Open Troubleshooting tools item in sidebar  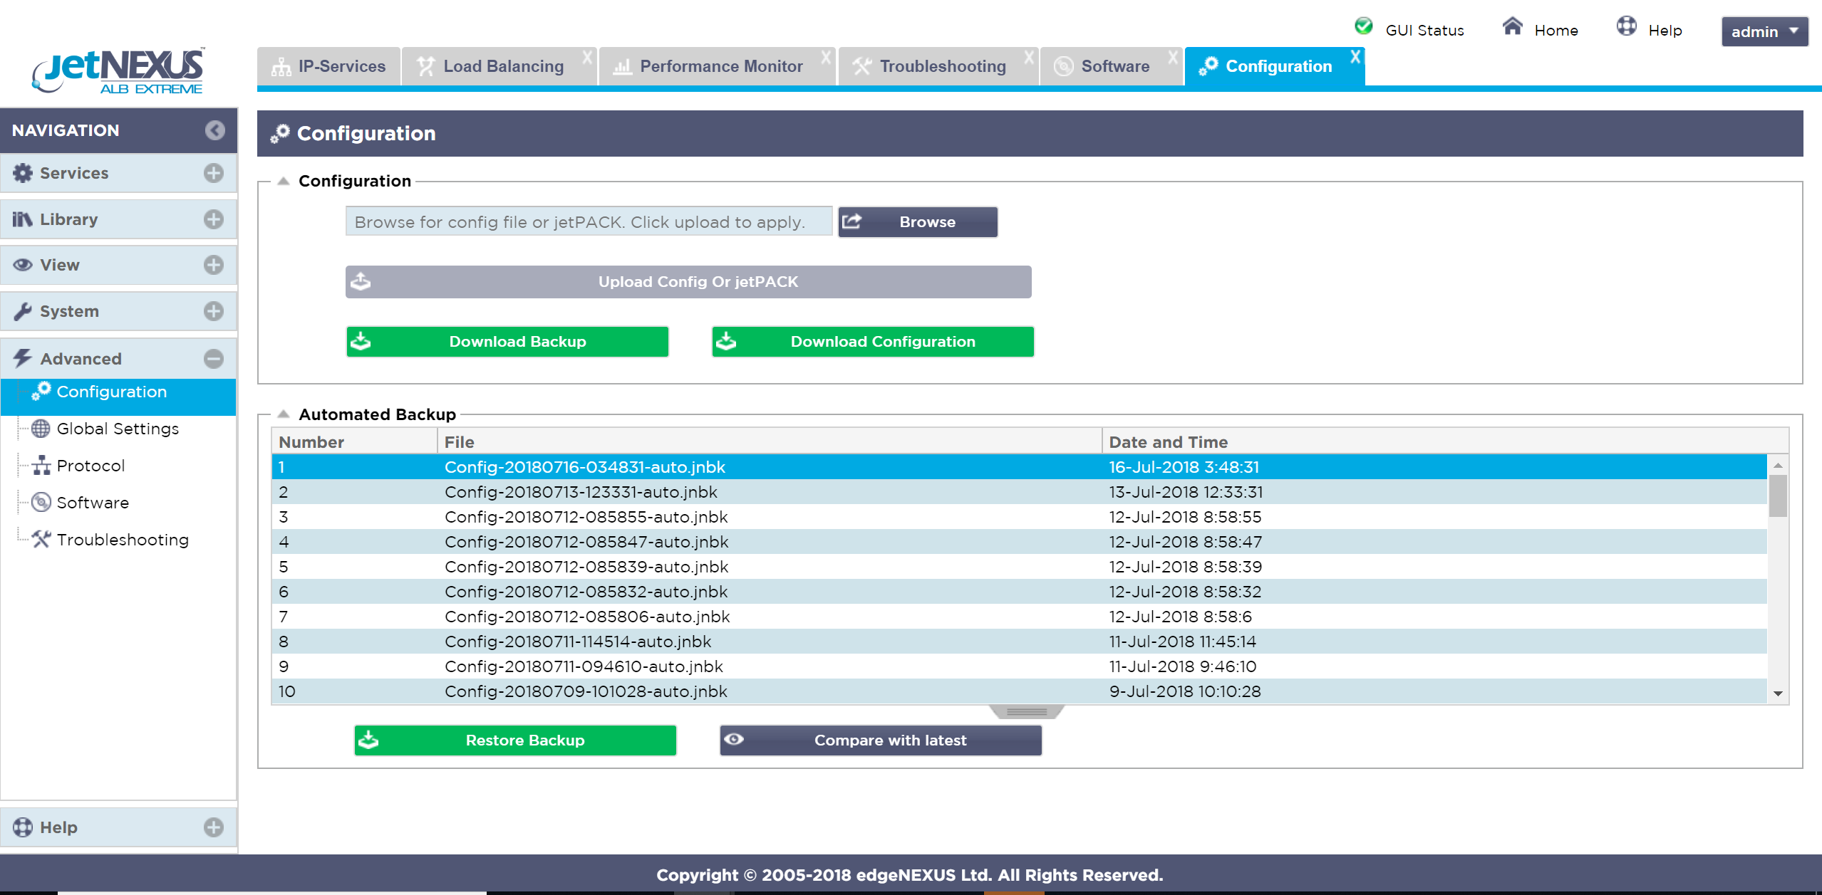(x=123, y=540)
